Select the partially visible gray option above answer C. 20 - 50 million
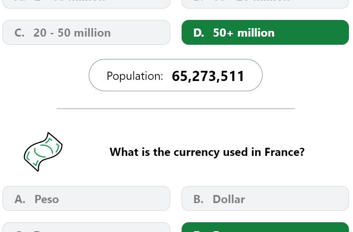This screenshot has width=353, height=232. pos(86,4)
